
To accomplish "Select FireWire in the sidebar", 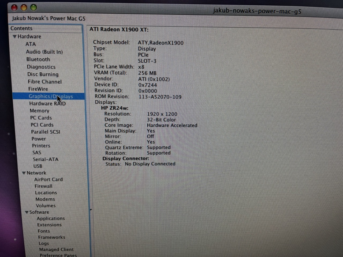I will [38, 89].
